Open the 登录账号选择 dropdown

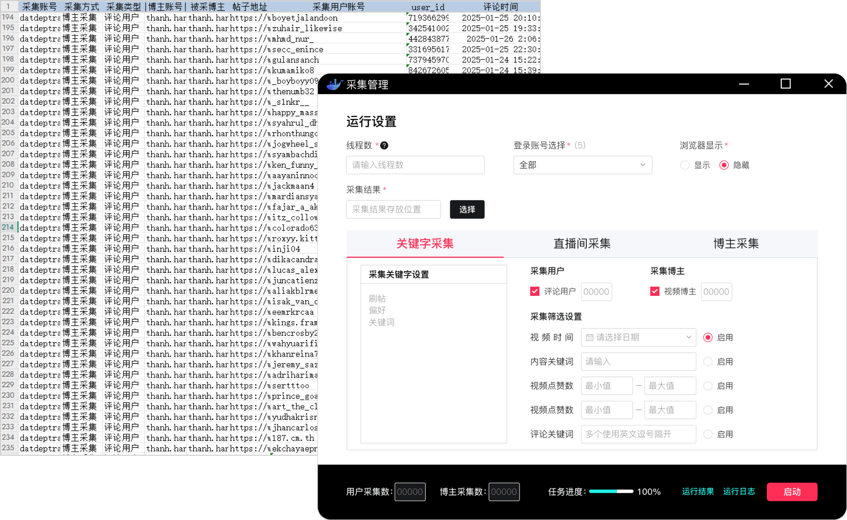coord(582,165)
